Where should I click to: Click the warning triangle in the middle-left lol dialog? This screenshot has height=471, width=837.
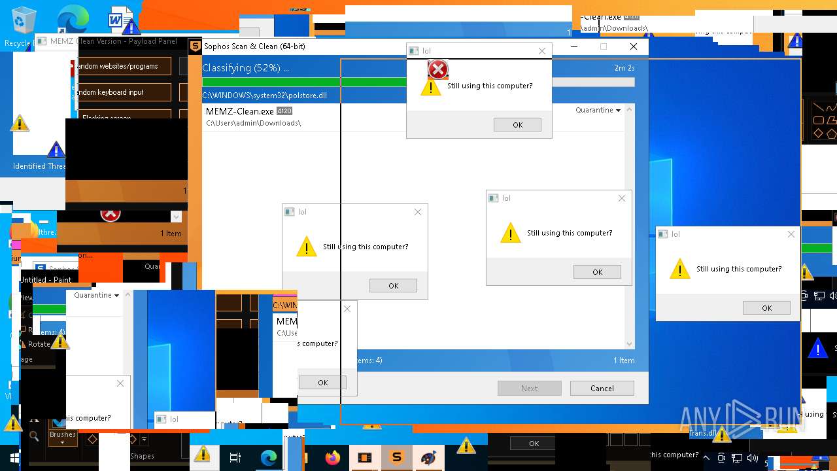coord(306,247)
